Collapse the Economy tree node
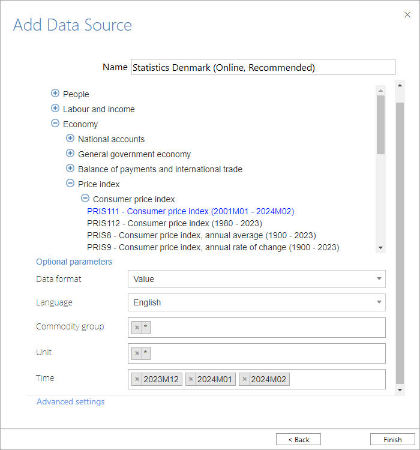Screen dimensions: 420x450 click(55, 123)
